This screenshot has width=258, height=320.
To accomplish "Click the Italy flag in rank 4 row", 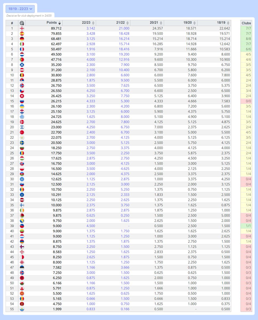I will click(x=22, y=44).
